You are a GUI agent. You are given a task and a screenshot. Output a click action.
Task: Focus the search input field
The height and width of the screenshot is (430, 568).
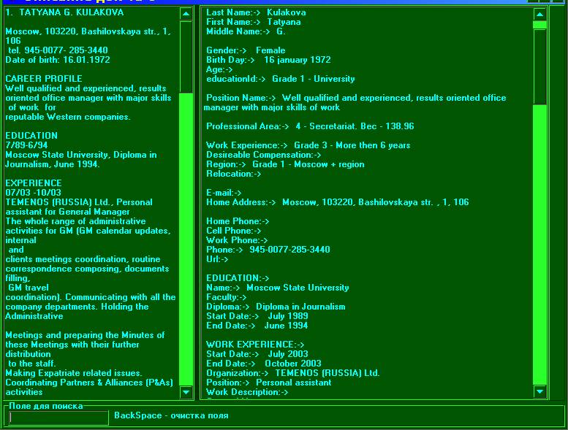pos(58,418)
